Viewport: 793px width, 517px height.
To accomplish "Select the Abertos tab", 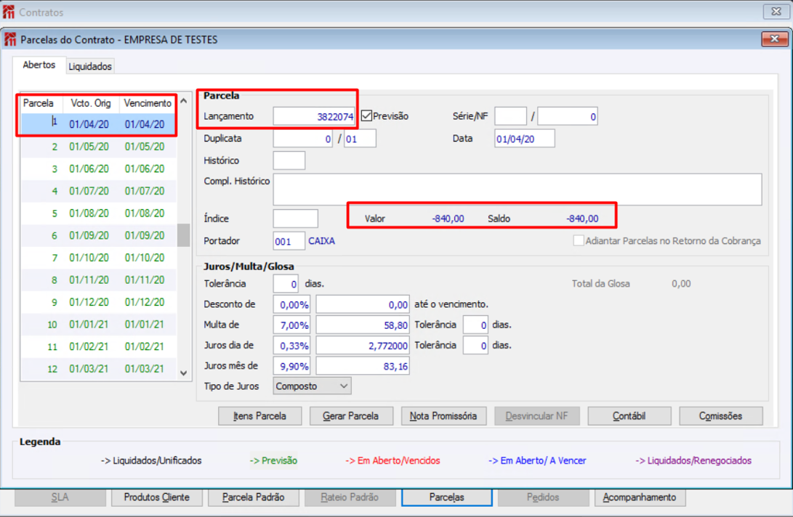I will [39, 65].
